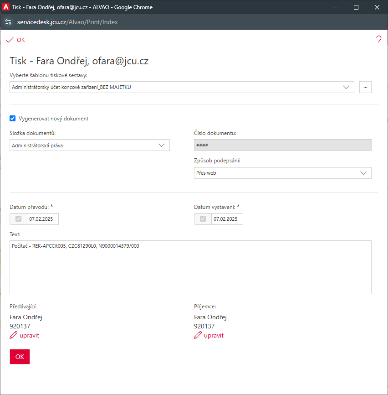Open the ellipsis button next to template
The image size is (388, 395).
[x=365, y=87]
